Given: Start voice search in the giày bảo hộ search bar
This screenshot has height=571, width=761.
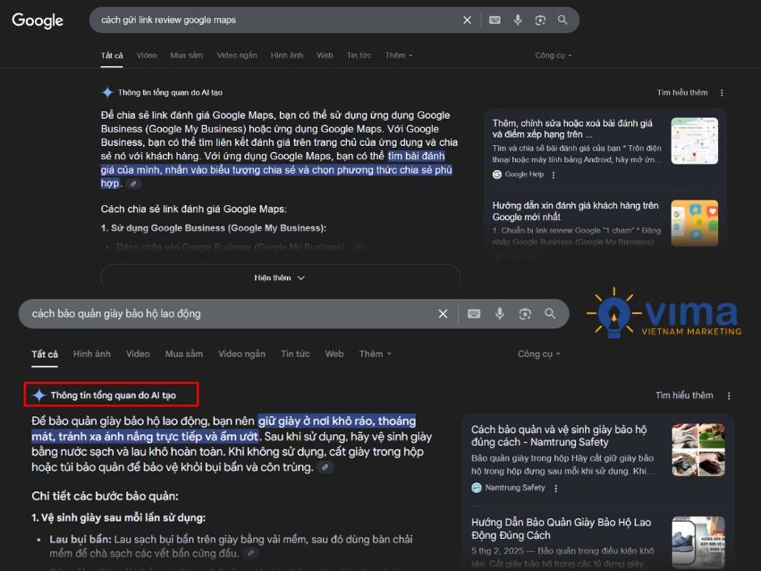Looking at the screenshot, I should (499, 313).
